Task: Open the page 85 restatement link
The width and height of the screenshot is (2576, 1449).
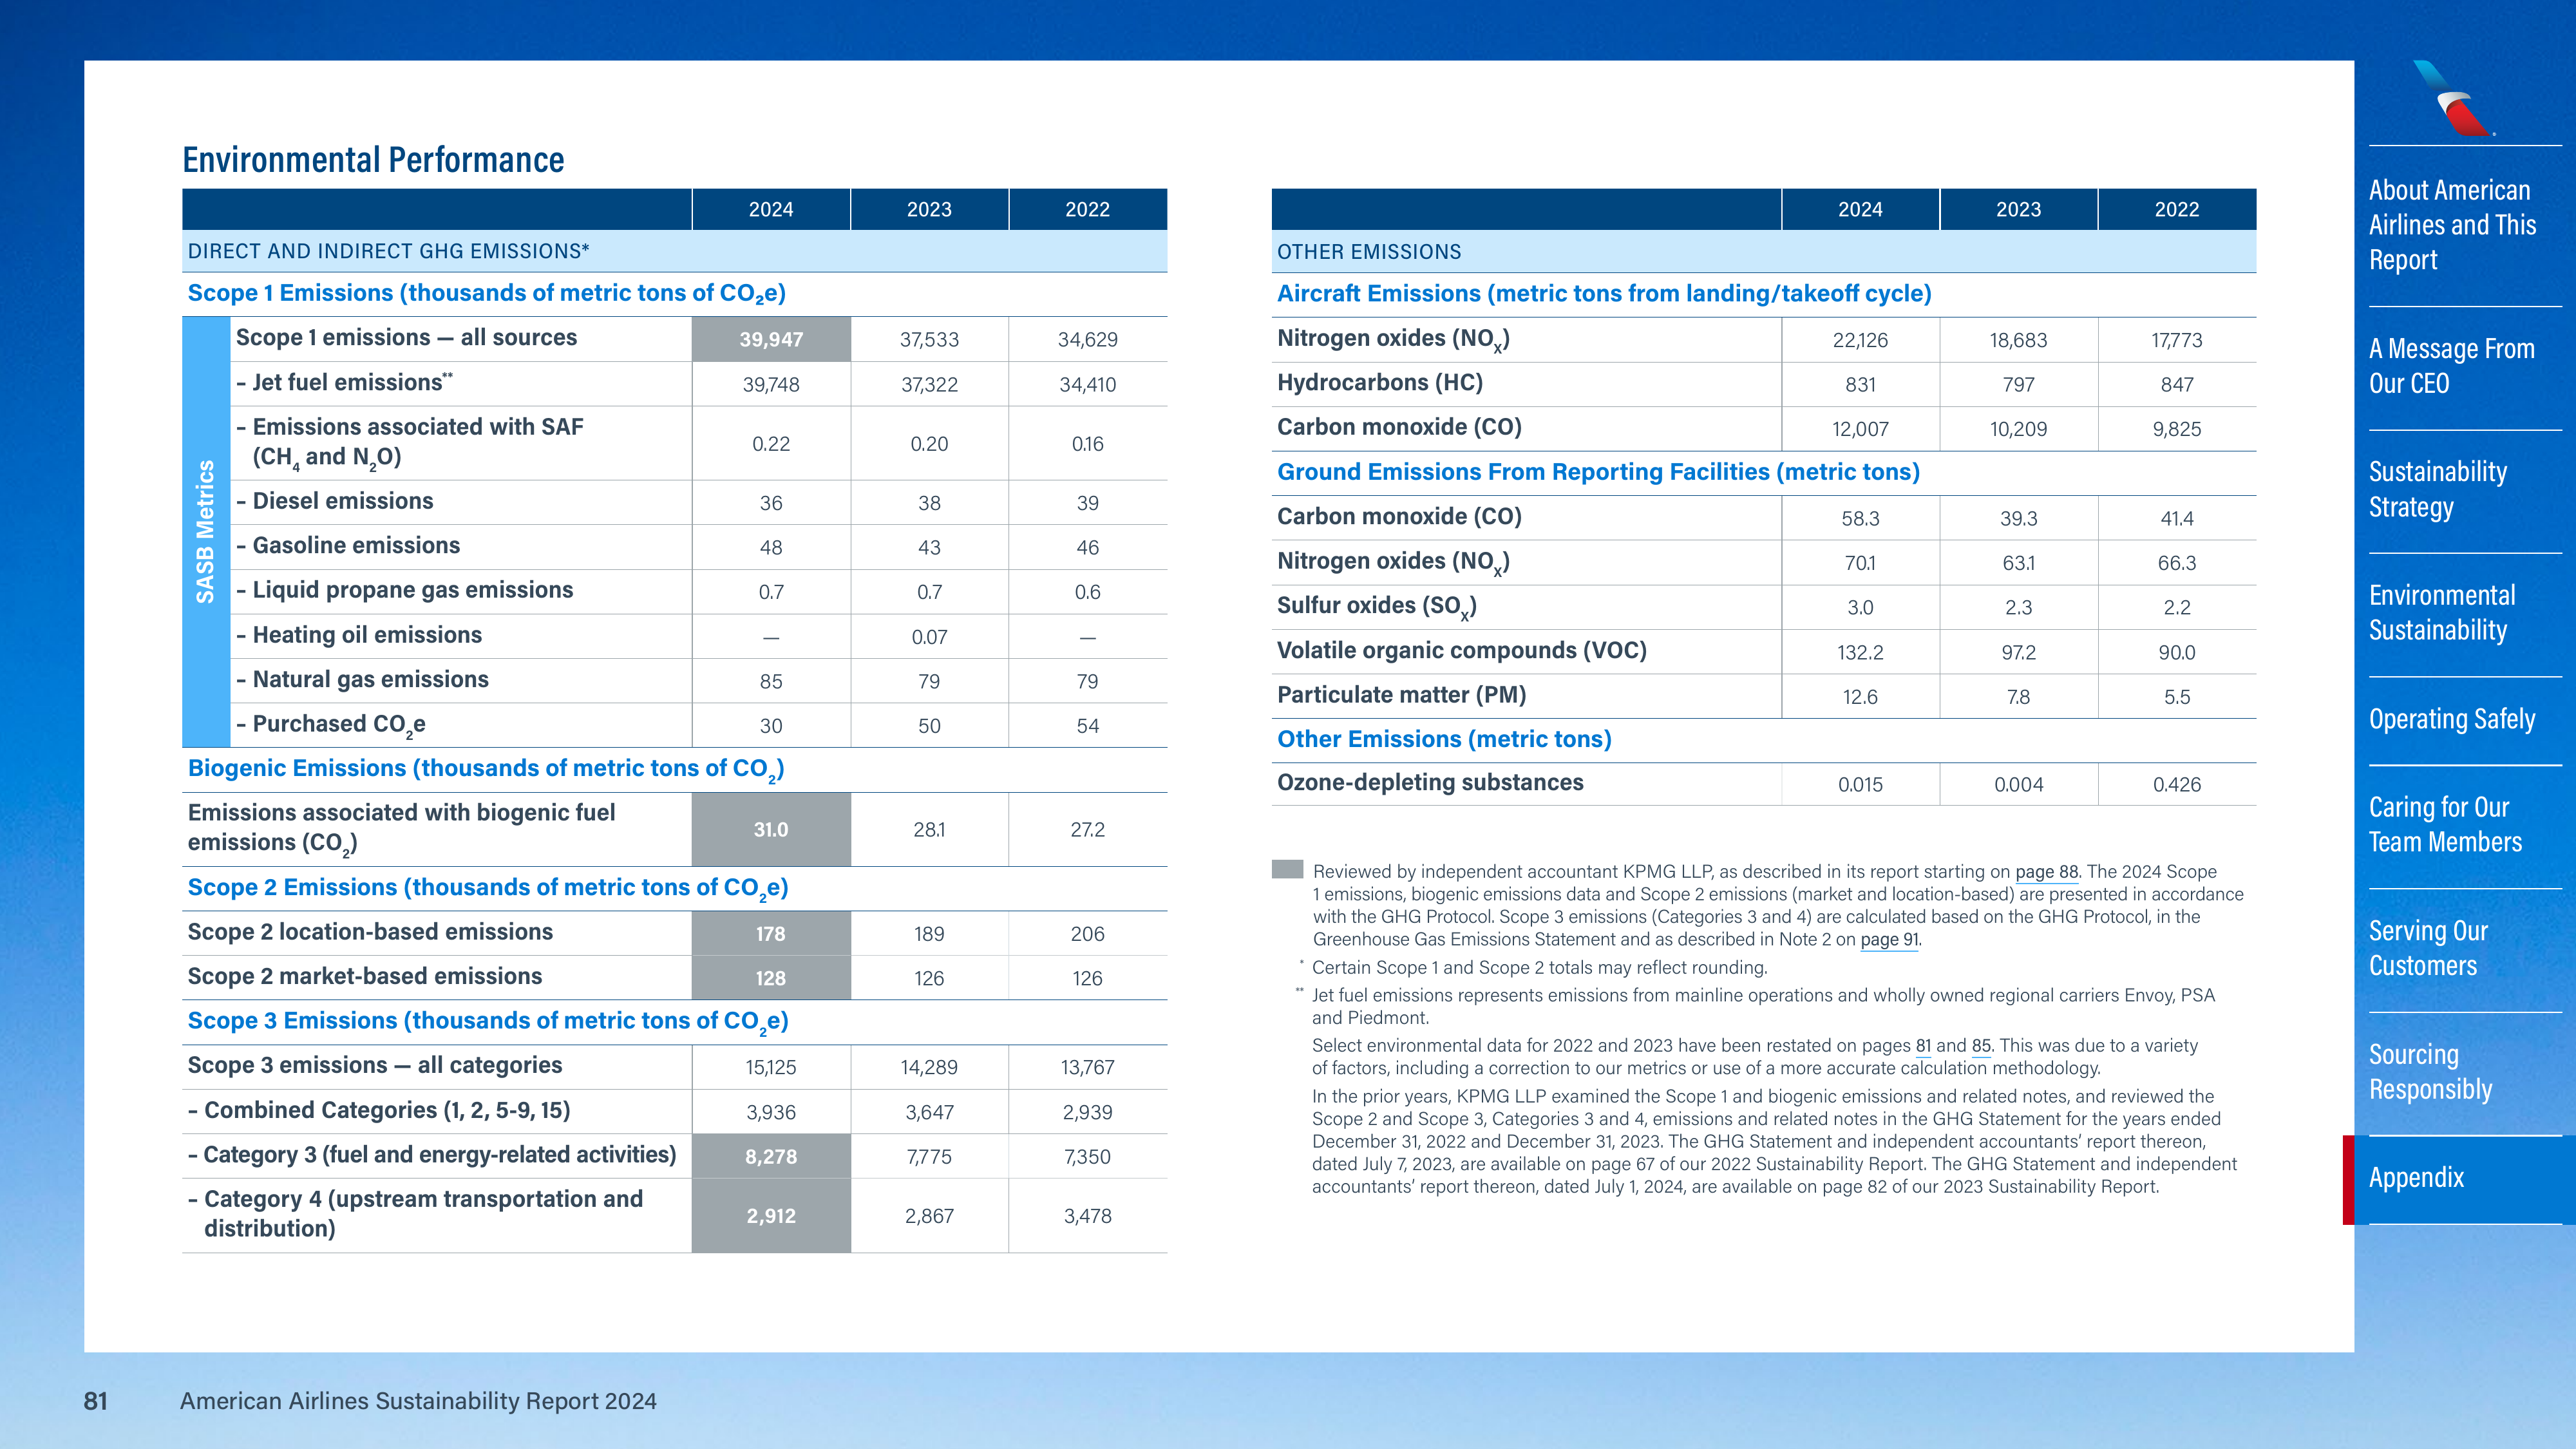Action: 1981,1046
